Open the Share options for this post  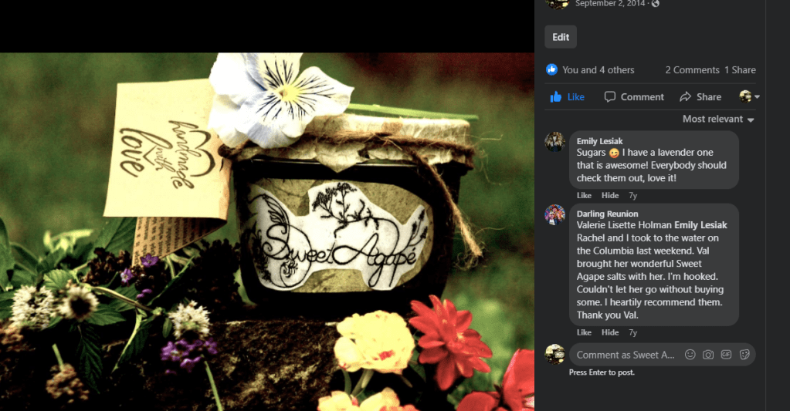click(x=700, y=97)
